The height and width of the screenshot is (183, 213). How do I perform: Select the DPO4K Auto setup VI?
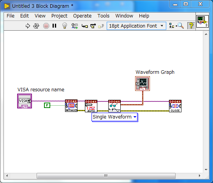click(91, 106)
